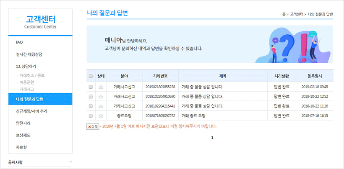Click the envelope icon in the 2019-02-18 row
Screen dimensions: 344x169
click(x=101, y=87)
